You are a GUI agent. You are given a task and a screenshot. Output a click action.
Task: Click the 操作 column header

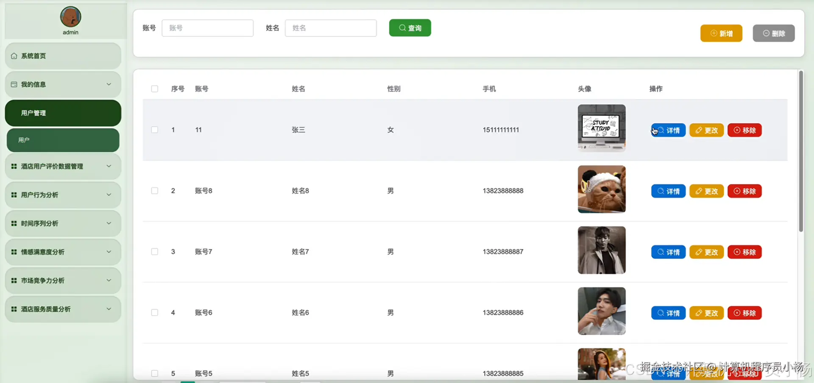656,89
